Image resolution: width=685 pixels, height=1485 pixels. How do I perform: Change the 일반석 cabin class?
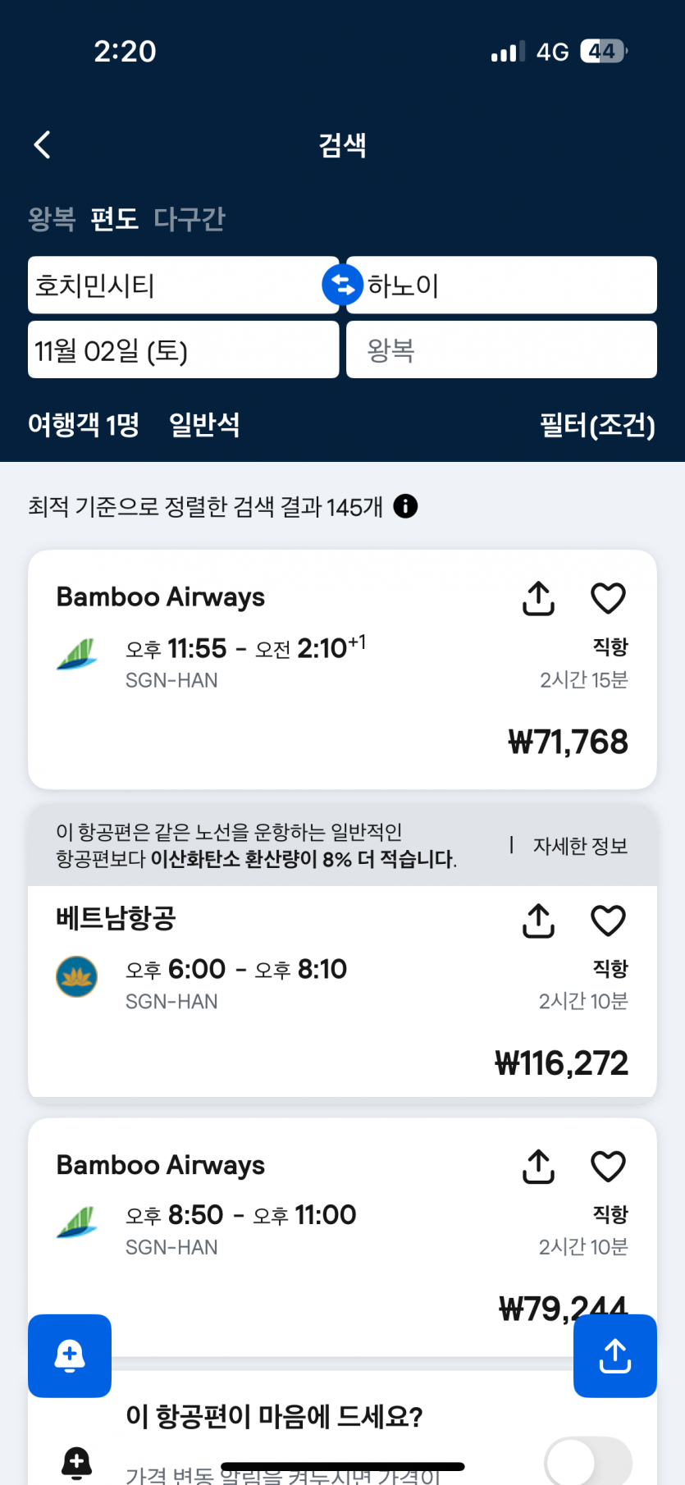tap(204, 425)
